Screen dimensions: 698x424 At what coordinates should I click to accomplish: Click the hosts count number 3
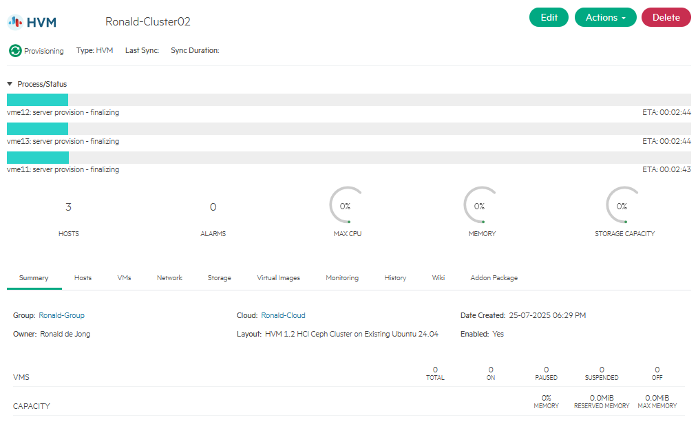tap(68, 207)
